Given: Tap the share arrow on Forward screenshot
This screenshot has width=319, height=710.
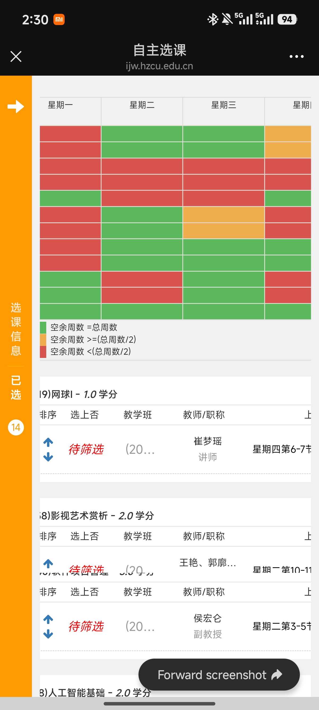Looking at the screenshot, I should [x=277, y=674].
